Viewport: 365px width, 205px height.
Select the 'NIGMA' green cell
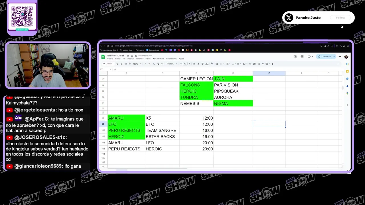(233, 103)
